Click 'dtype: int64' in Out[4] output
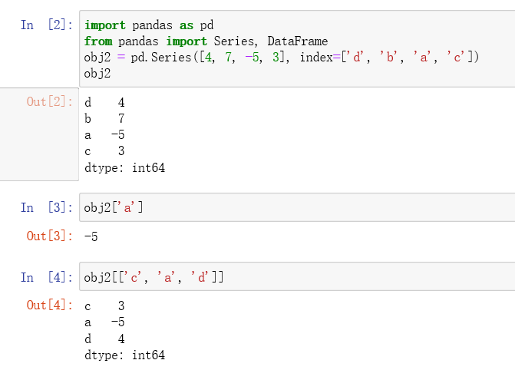The height and width of the screenshot is (370, 515). click(124, 355)
